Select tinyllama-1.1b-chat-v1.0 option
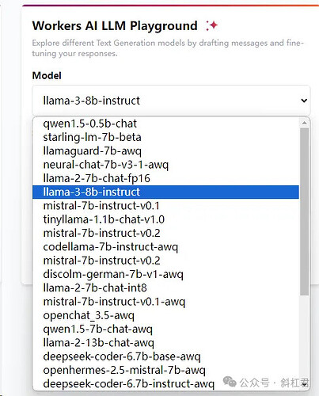Screen dimensions: 319x396 (x=166, y=219)
